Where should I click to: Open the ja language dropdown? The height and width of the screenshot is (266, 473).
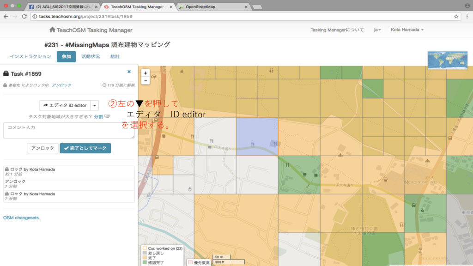(x=377, y=30)
